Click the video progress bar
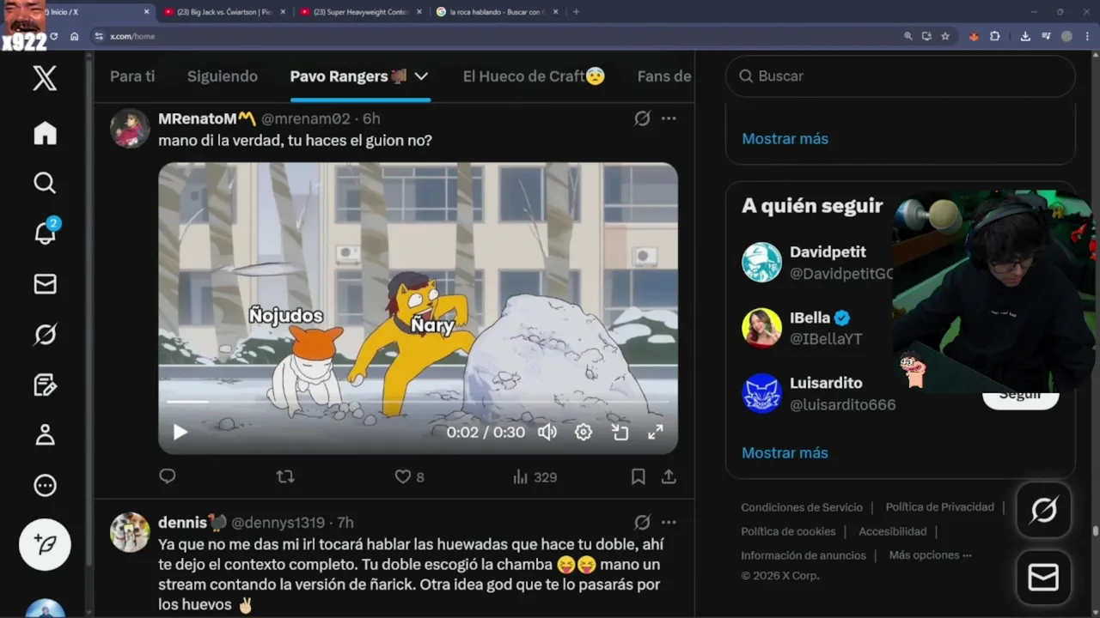The width and height of the screenshot is (1100, 618). (418, 402)
